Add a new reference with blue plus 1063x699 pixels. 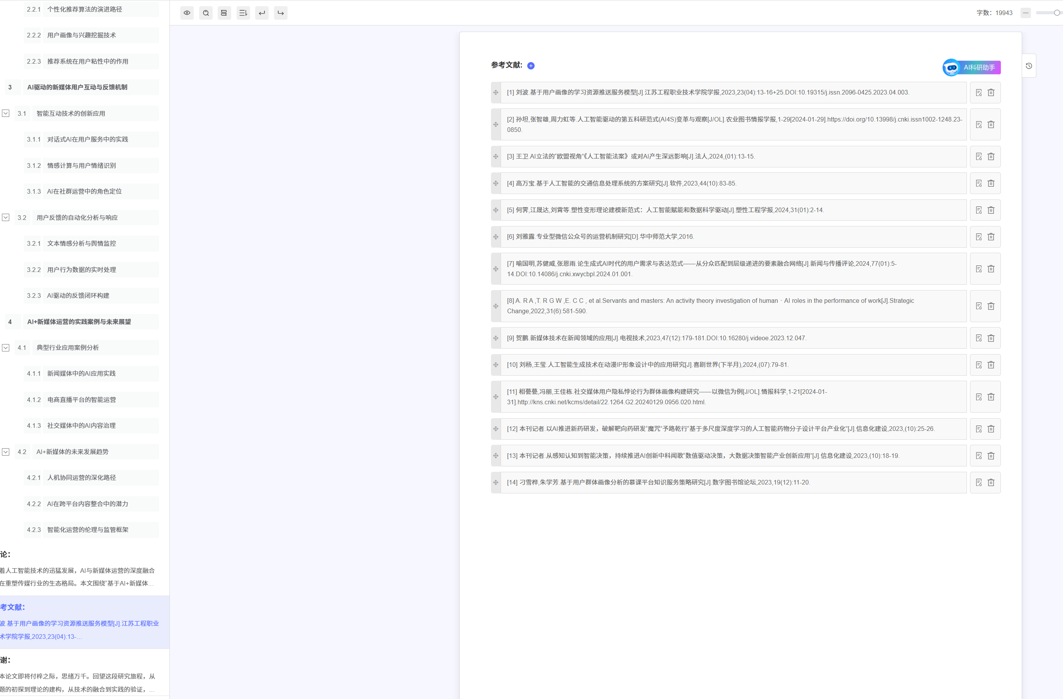[531, 66]
